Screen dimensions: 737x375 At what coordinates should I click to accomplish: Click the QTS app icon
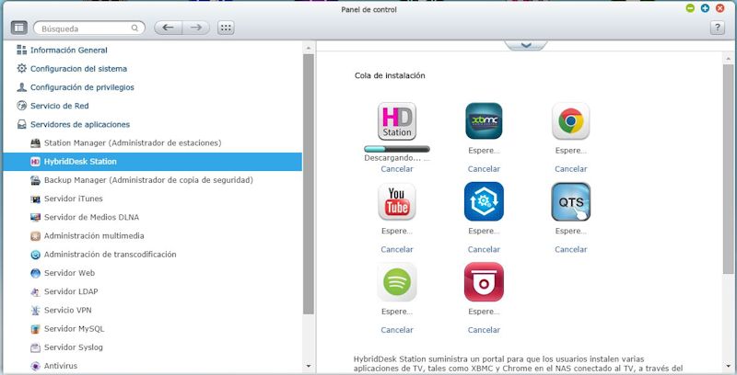coord(570,201)
